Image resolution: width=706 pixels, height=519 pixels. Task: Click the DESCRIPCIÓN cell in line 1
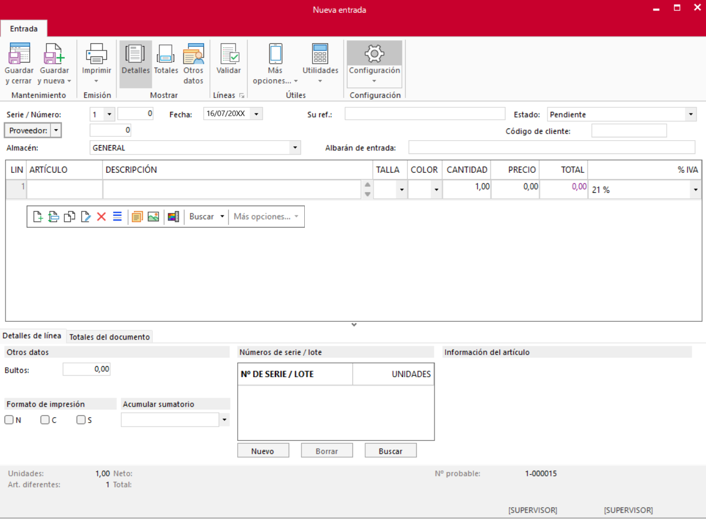tap(233, 189)
